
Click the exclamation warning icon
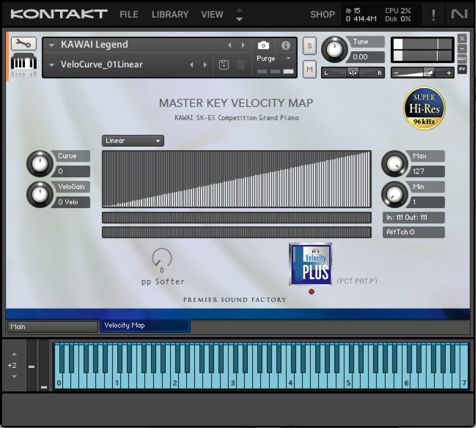pos(433,15)
